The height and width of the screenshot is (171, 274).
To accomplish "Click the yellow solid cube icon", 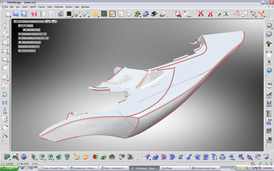I will pos(95,14).
